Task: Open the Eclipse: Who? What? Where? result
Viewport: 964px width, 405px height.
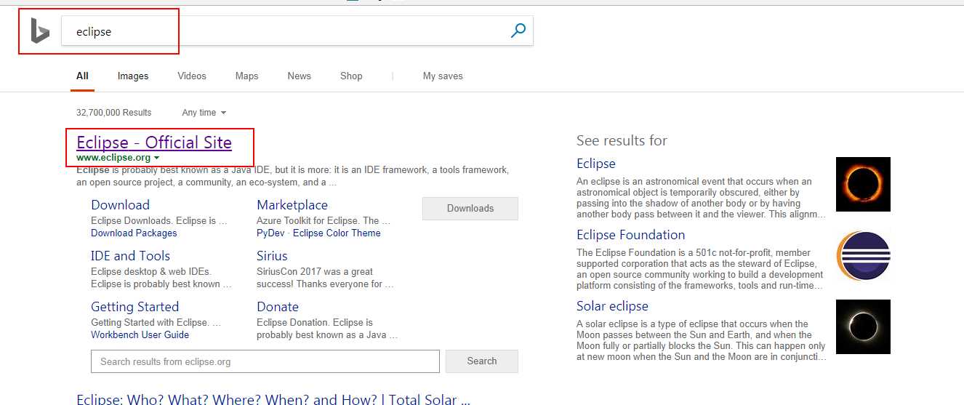Action: click(x=273, y=398)
